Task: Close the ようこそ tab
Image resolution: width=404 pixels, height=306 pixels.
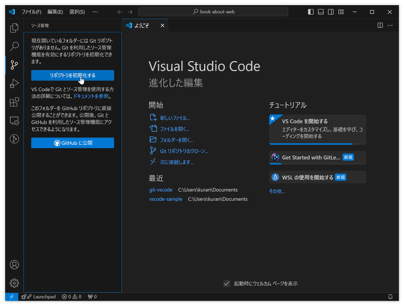Action: point(163,25)
